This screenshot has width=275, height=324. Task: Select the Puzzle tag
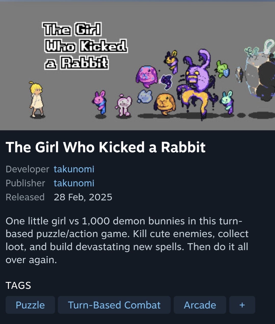(30, 305)
